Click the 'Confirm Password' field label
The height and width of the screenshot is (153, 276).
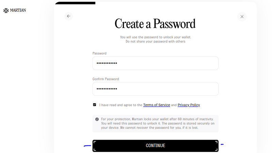pyautogui.click(x=105, y=79)
